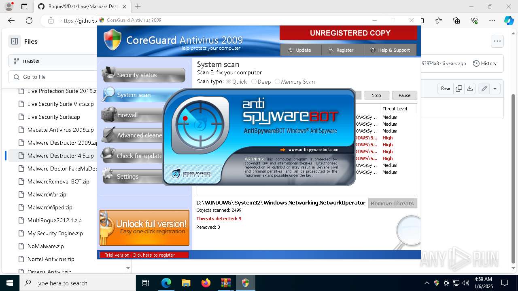This screenshot has height=291, width=518.
Task: Show hidden system tray icons
Action: coord(427,283)
